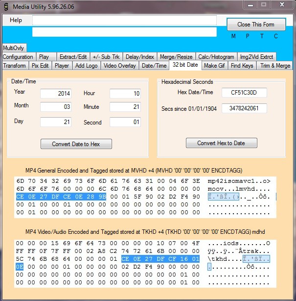Switch to the MultiOvly tab
Viewport: 296px width, 301px height.
14,48
